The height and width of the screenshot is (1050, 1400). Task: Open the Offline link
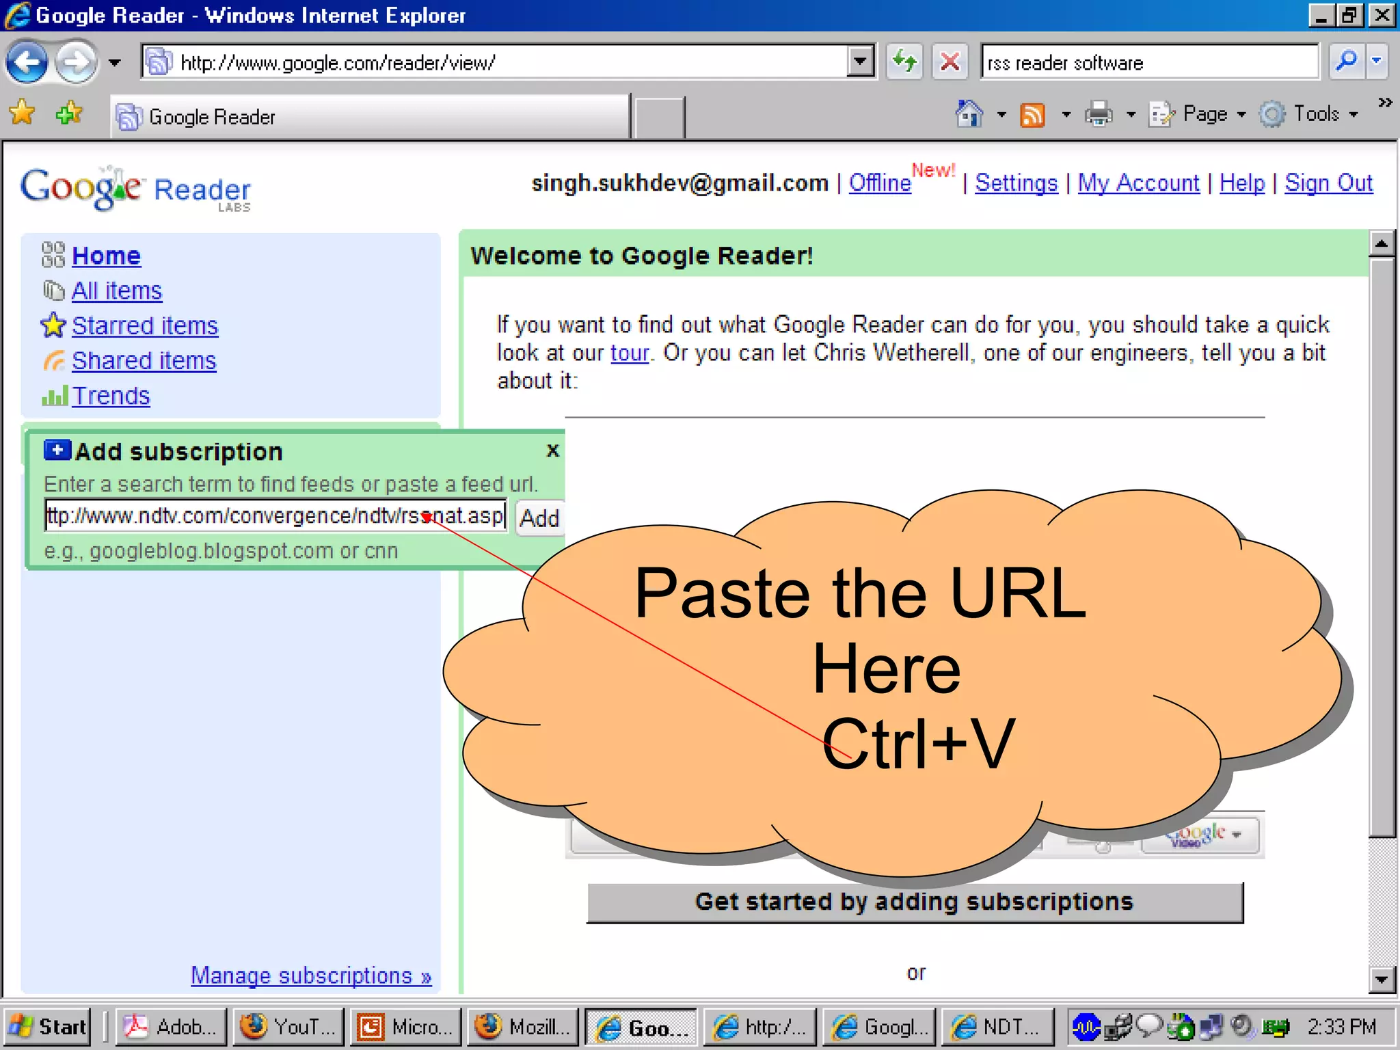(880, 183)
